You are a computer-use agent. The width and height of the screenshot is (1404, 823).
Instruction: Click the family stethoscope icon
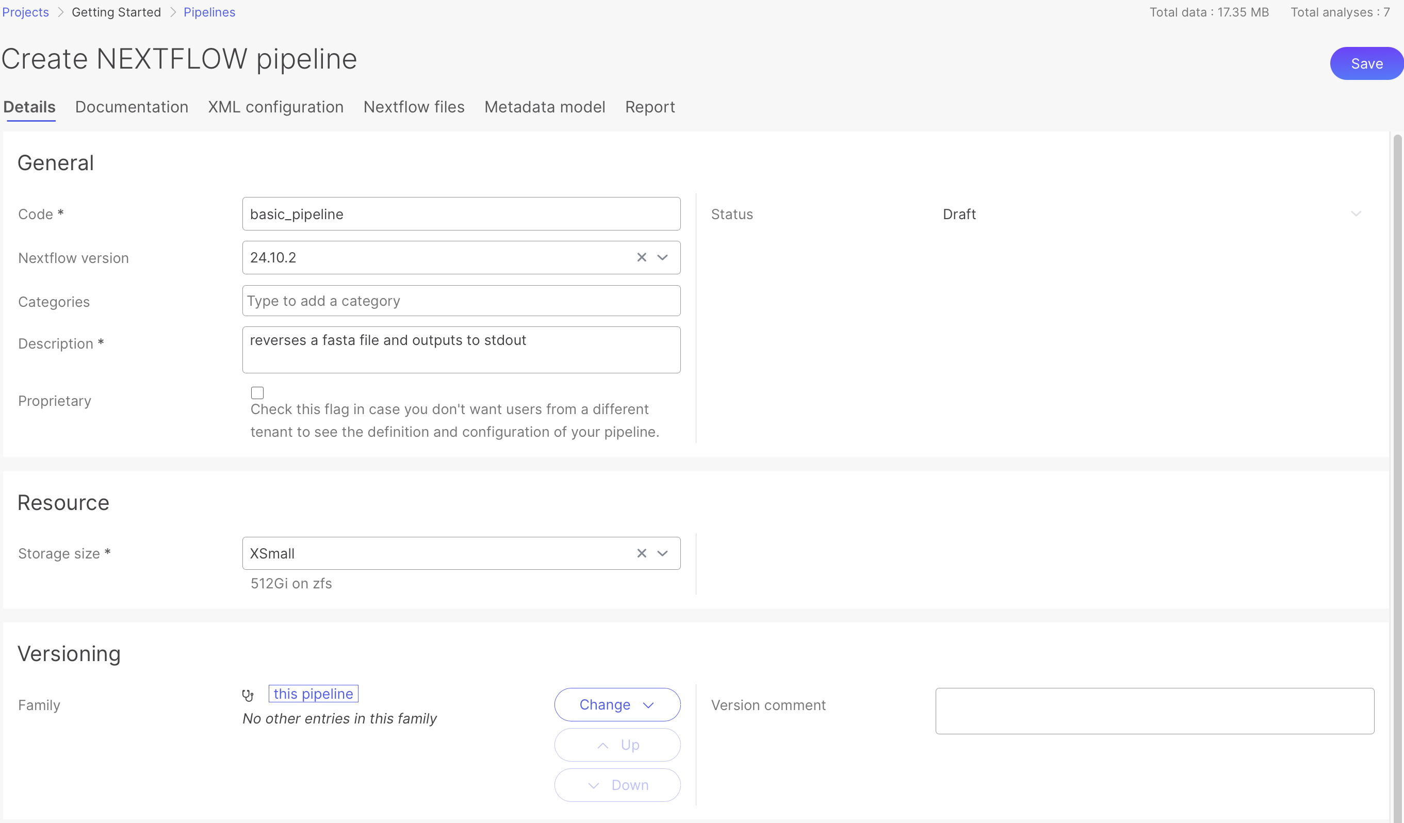(248, 695)
